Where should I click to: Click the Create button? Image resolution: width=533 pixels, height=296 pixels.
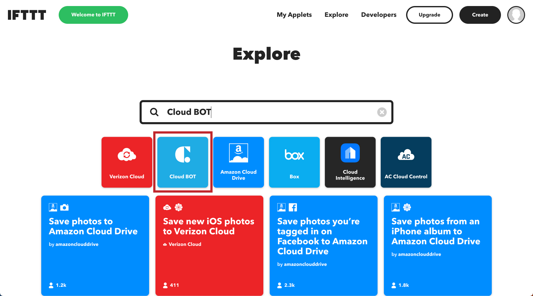480,15
